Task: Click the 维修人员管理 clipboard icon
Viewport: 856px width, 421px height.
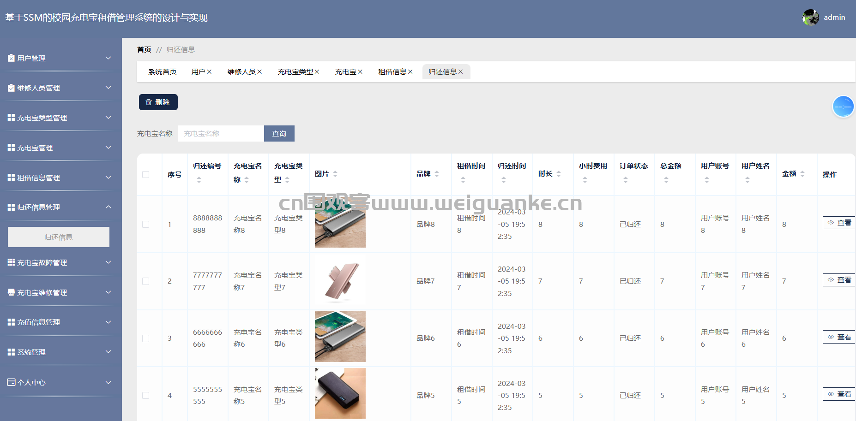Action: pyautogui.click(x=11, y=88)
